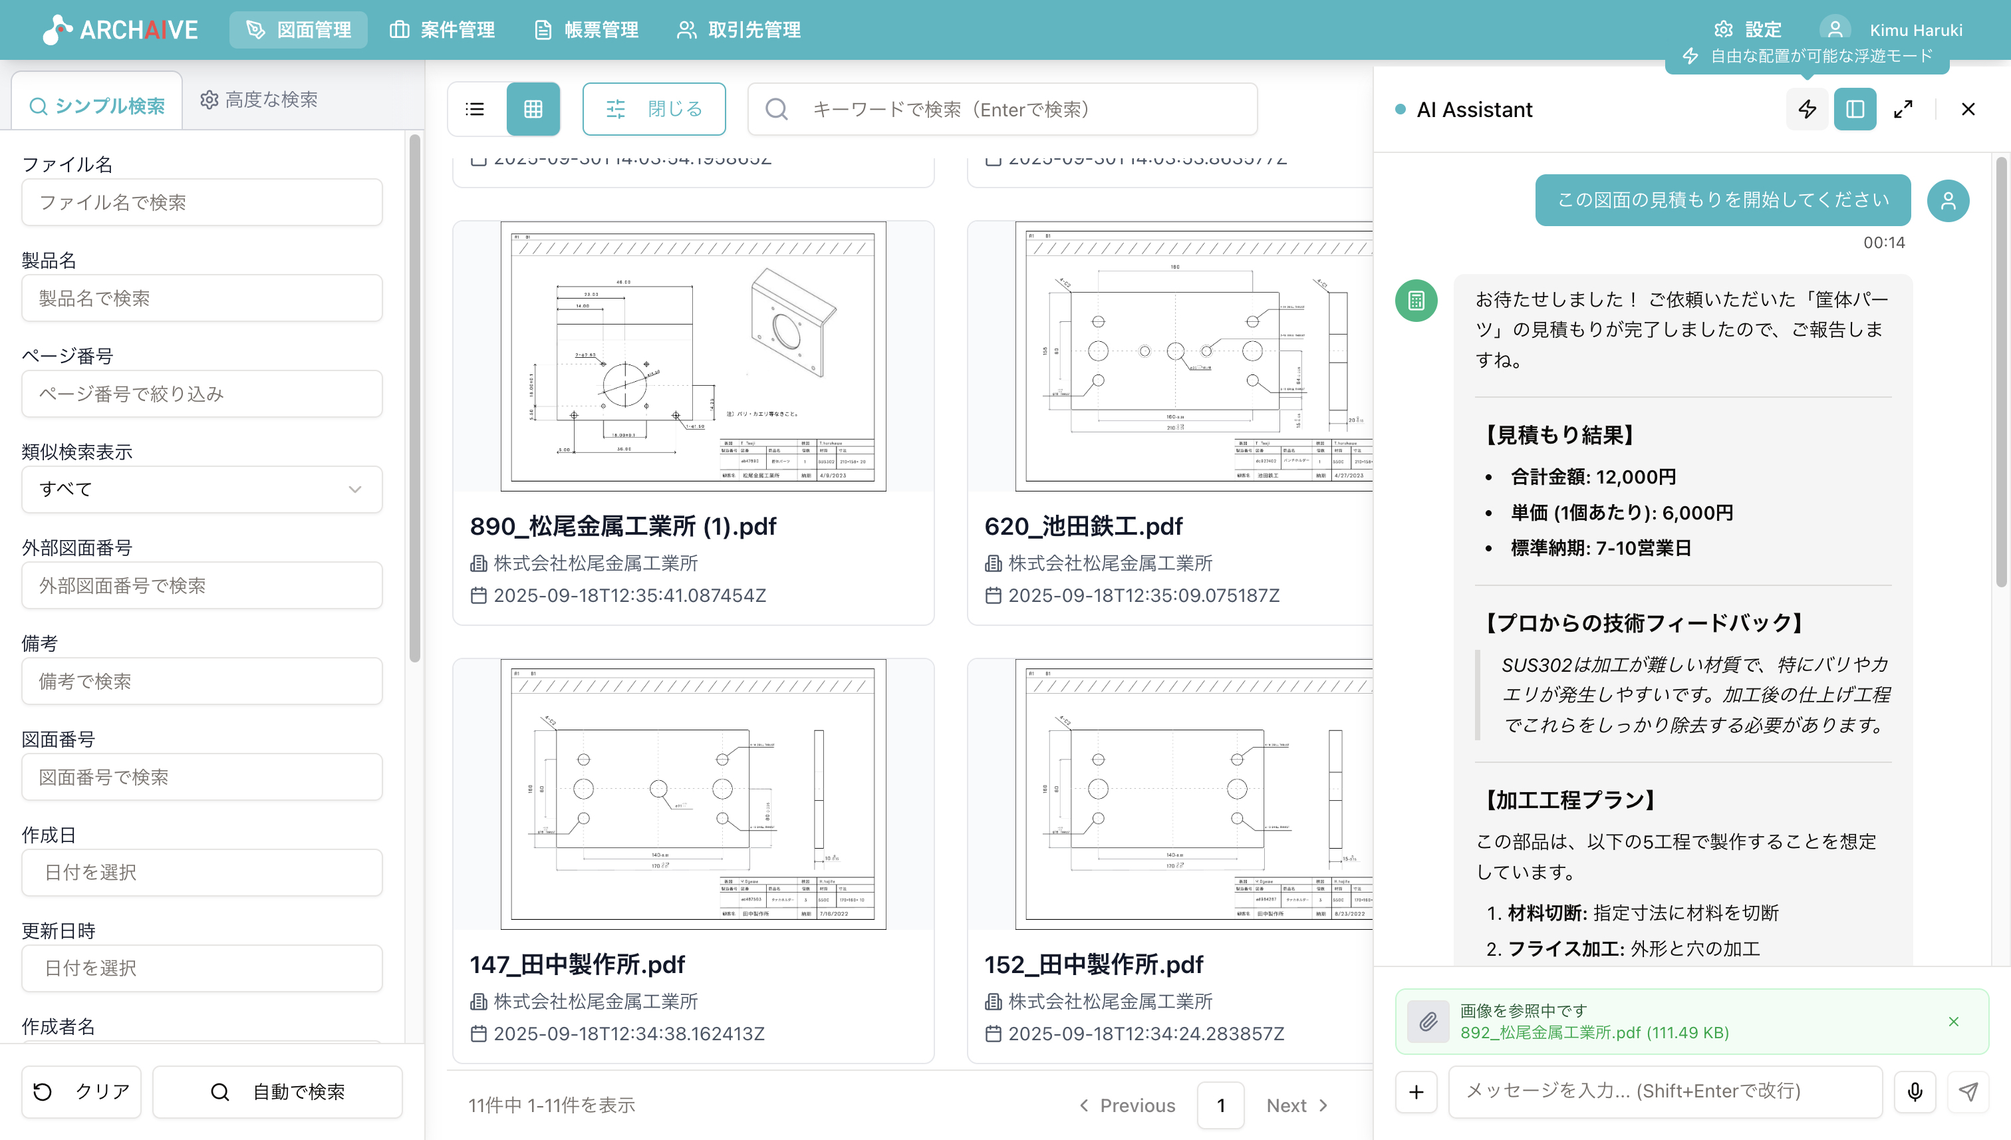Click the left filter panel scrollbar
2011x1140 pixels.
[415, 399]
